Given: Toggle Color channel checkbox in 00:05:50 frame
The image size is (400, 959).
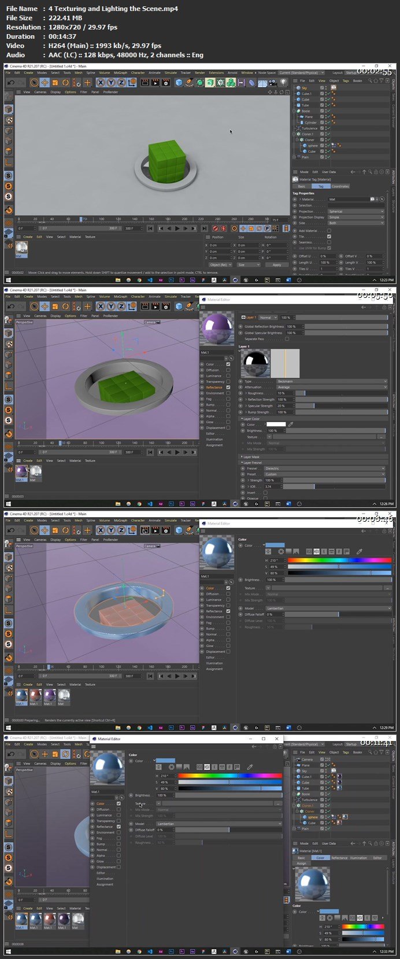Looking at the screenshot, I should click(228, 364).
